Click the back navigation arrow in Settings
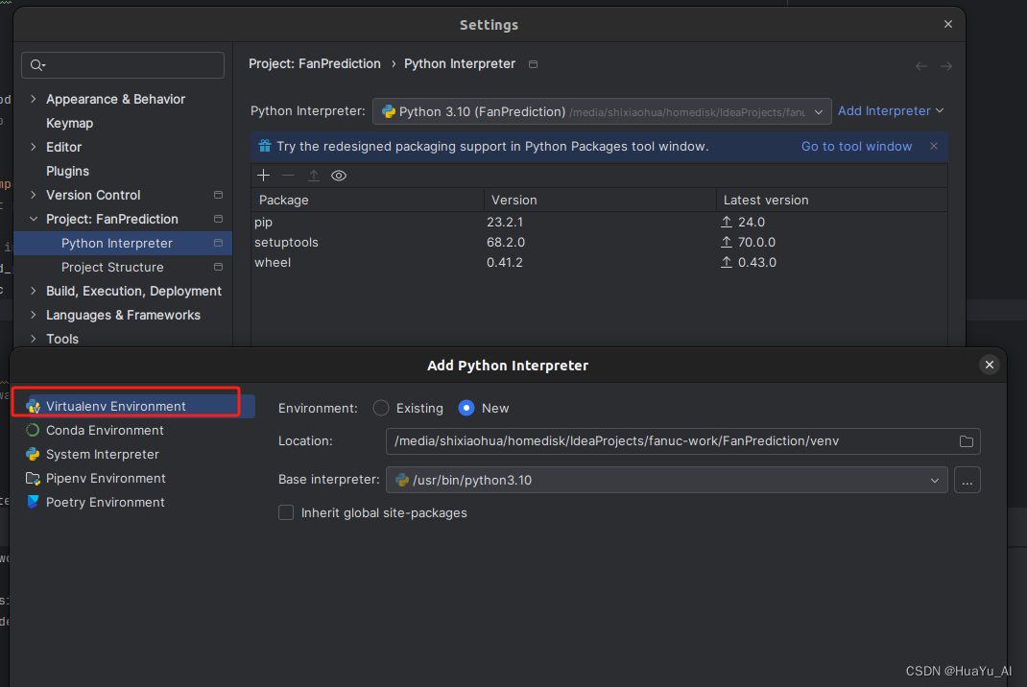 tap(920, 66)
